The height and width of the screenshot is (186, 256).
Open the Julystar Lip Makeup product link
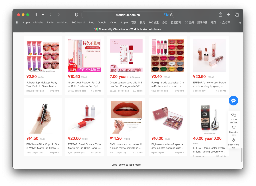(x=42, y=84)
